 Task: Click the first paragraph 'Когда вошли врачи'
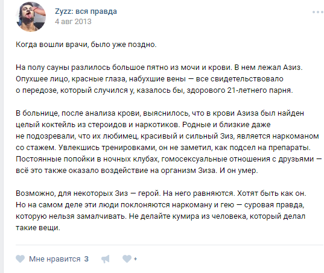click(x=86, y=45)
